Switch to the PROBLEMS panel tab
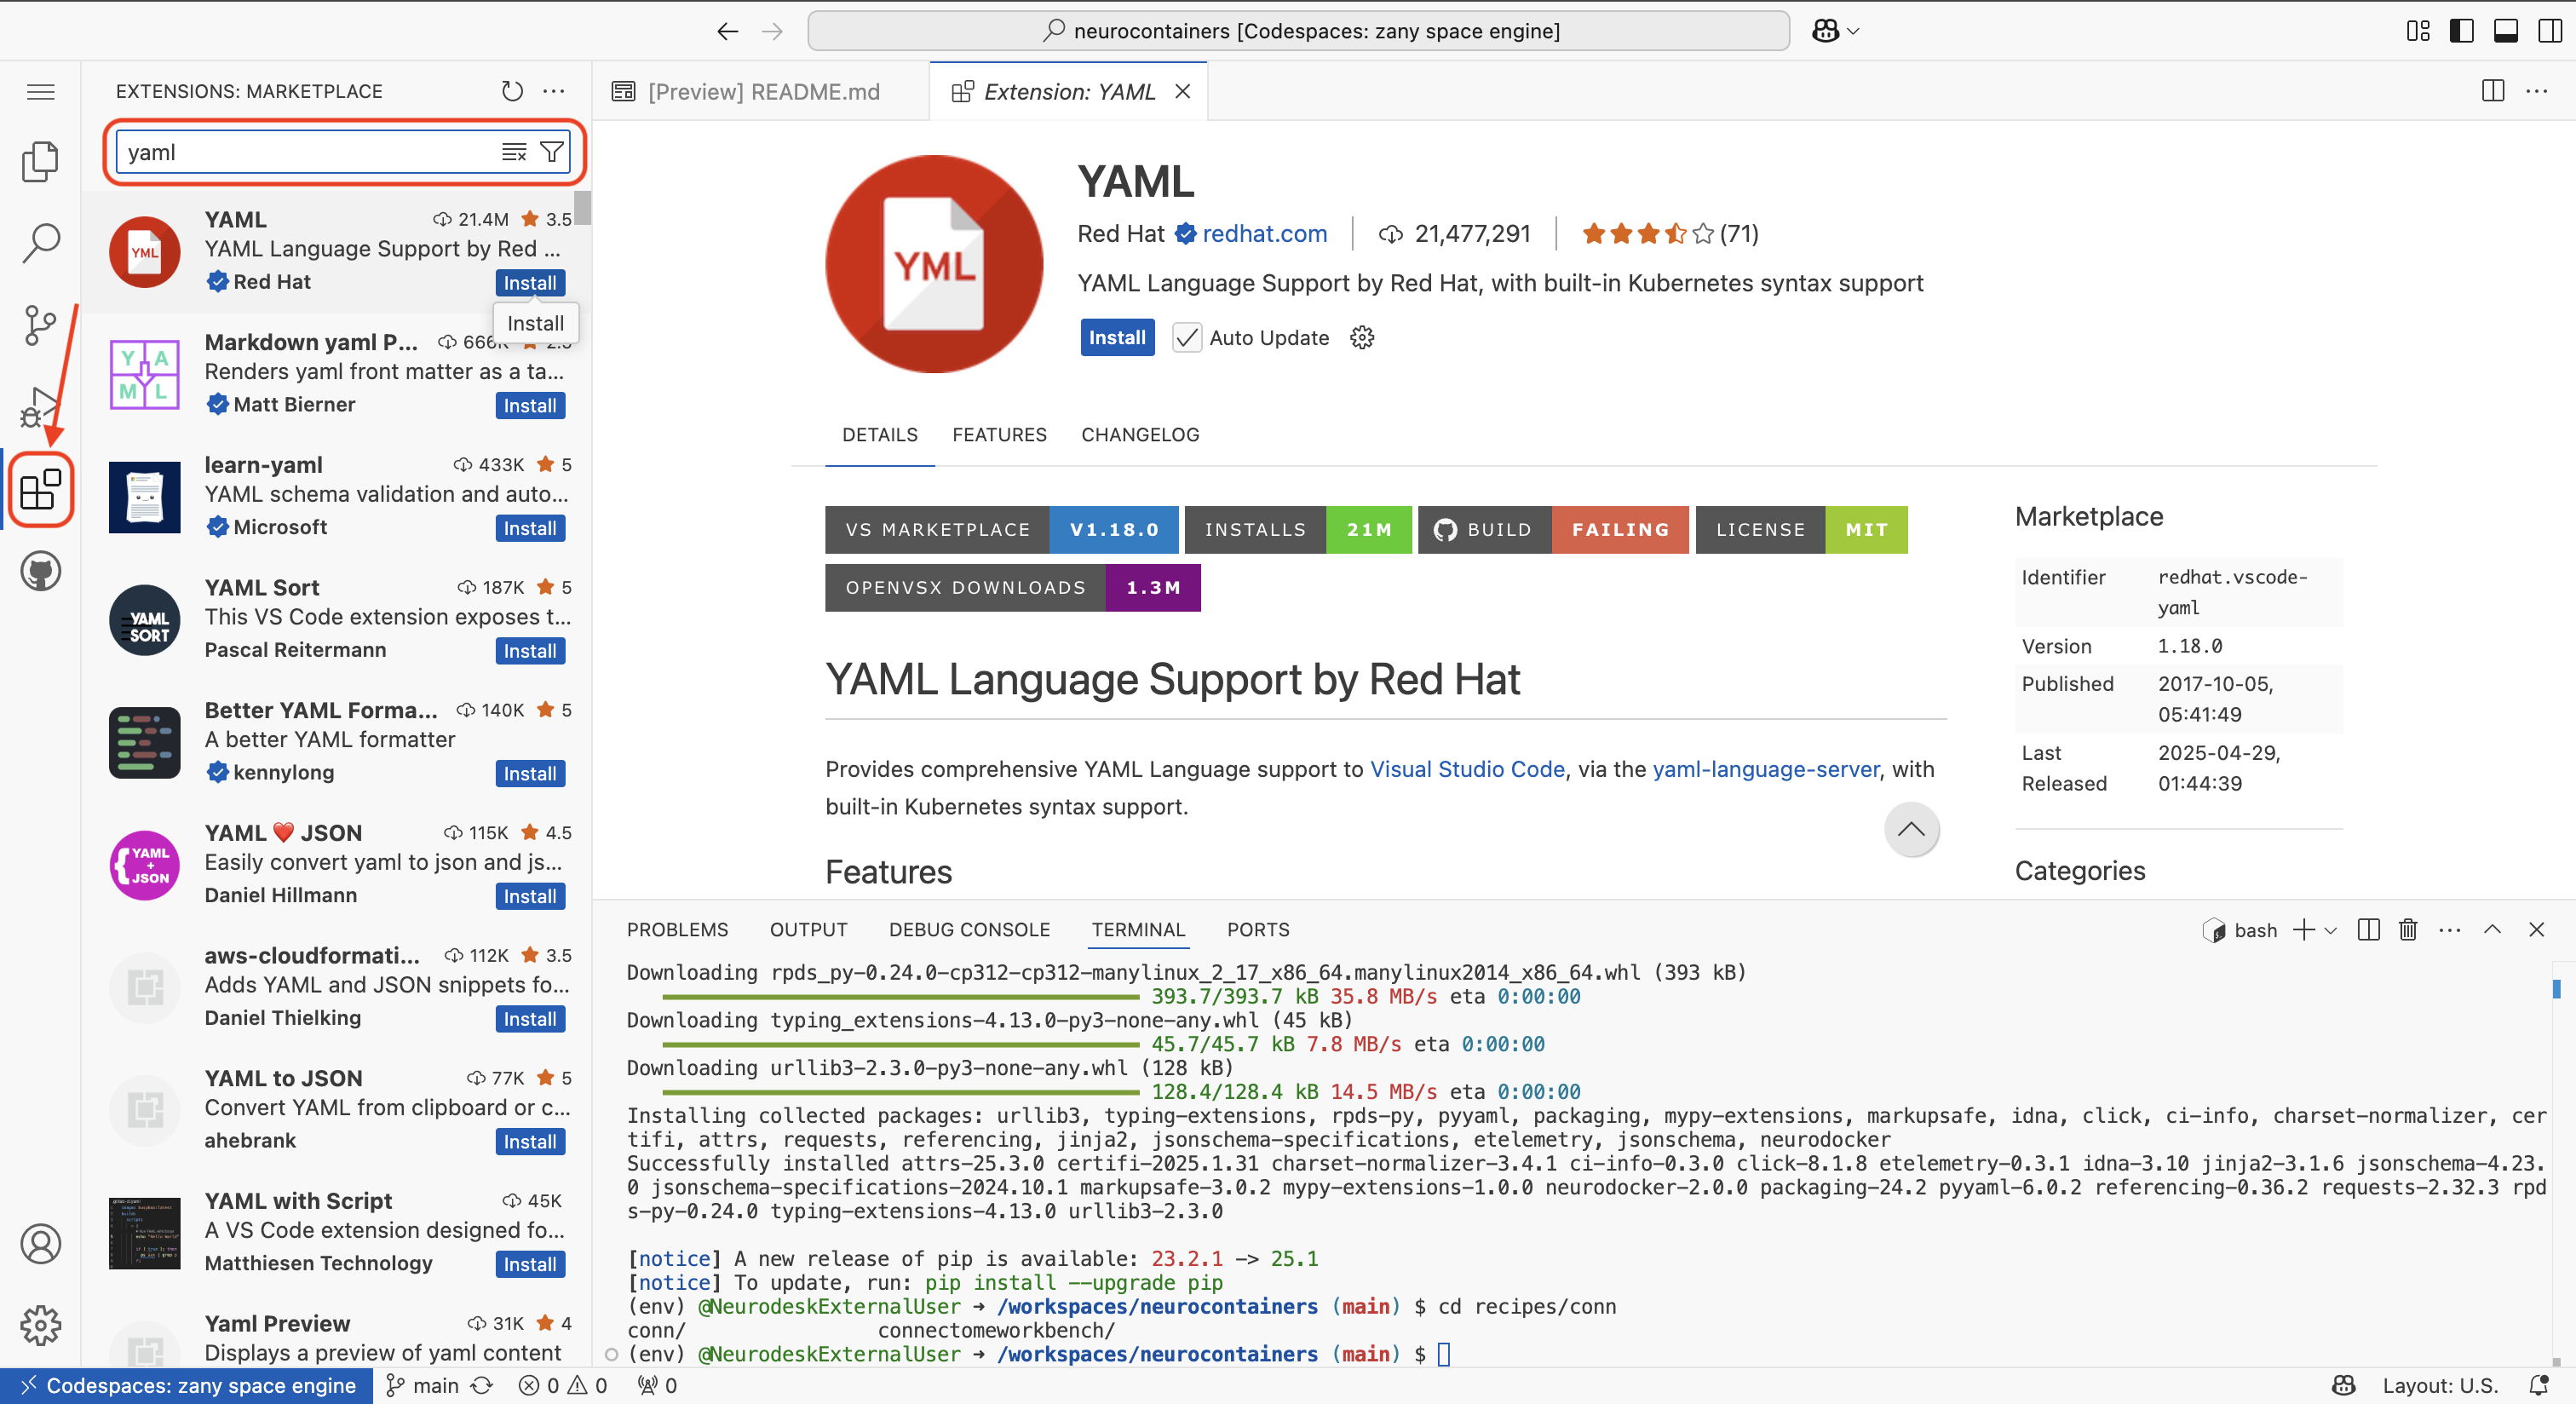This screenshot has width=2576, height=1404. 677,929
